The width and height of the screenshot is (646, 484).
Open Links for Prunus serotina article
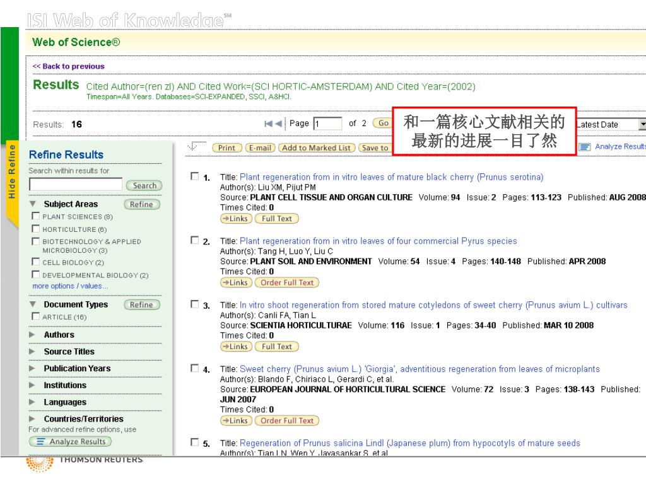[x=236, y=219]
